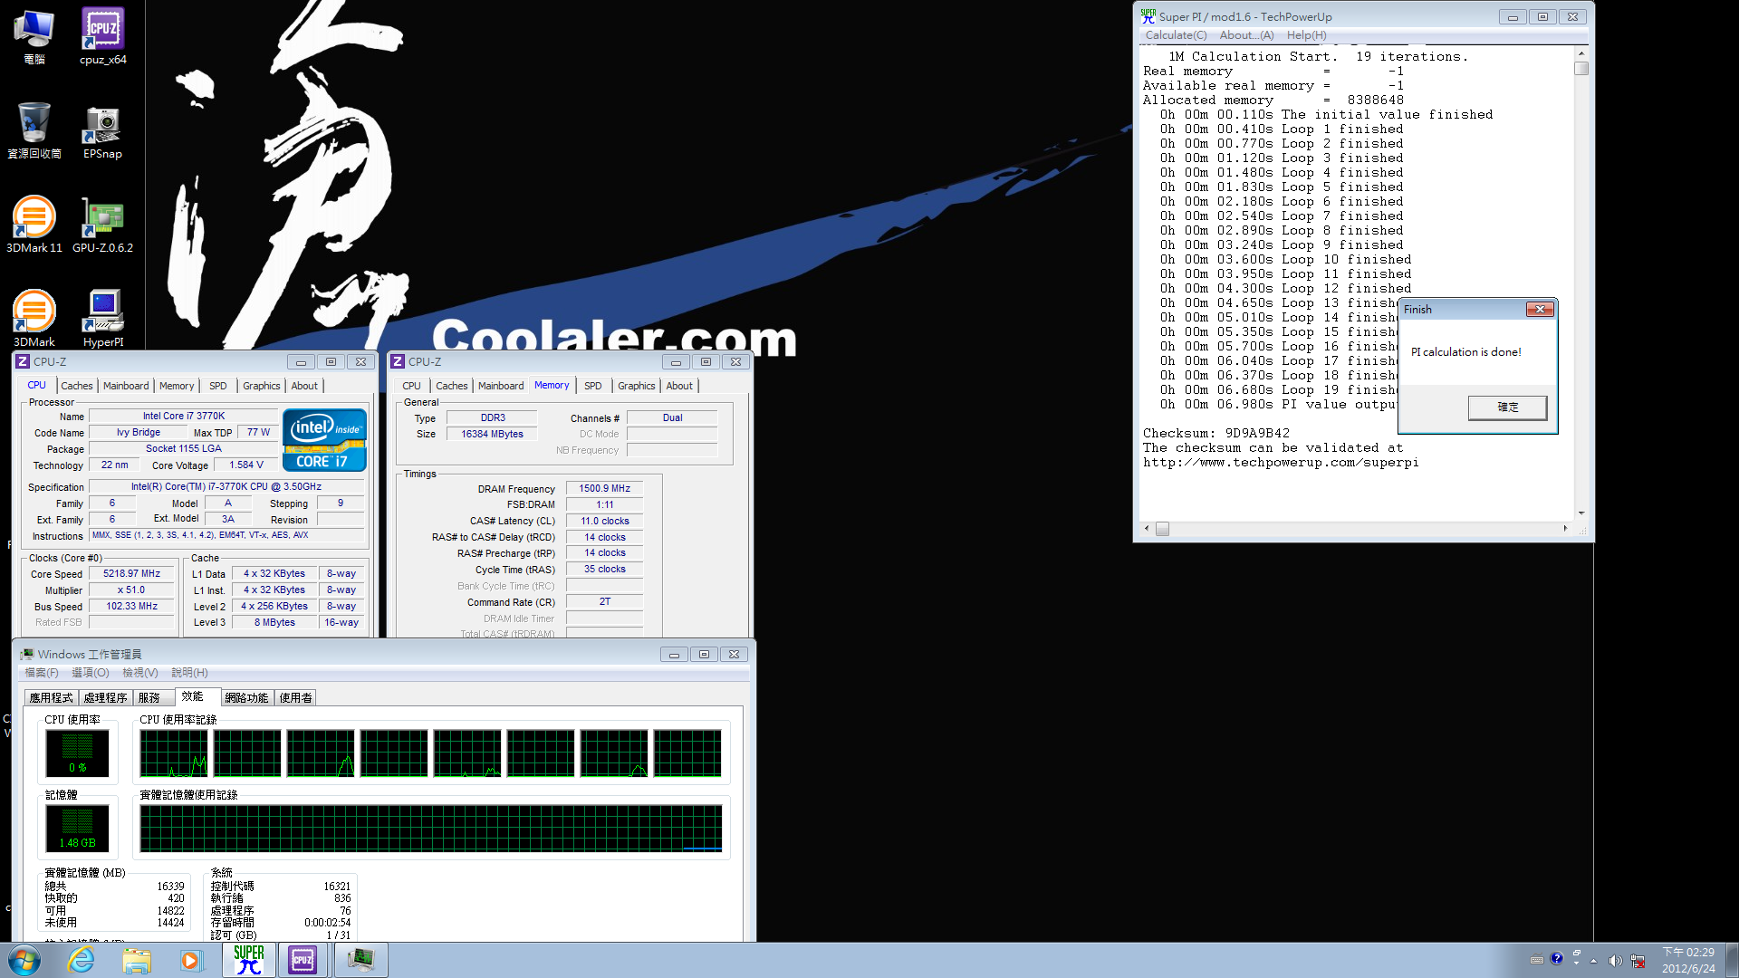Screen dimensions: 1739x978
Task: Close the Finish dialog
Action: coord(1540,310)
